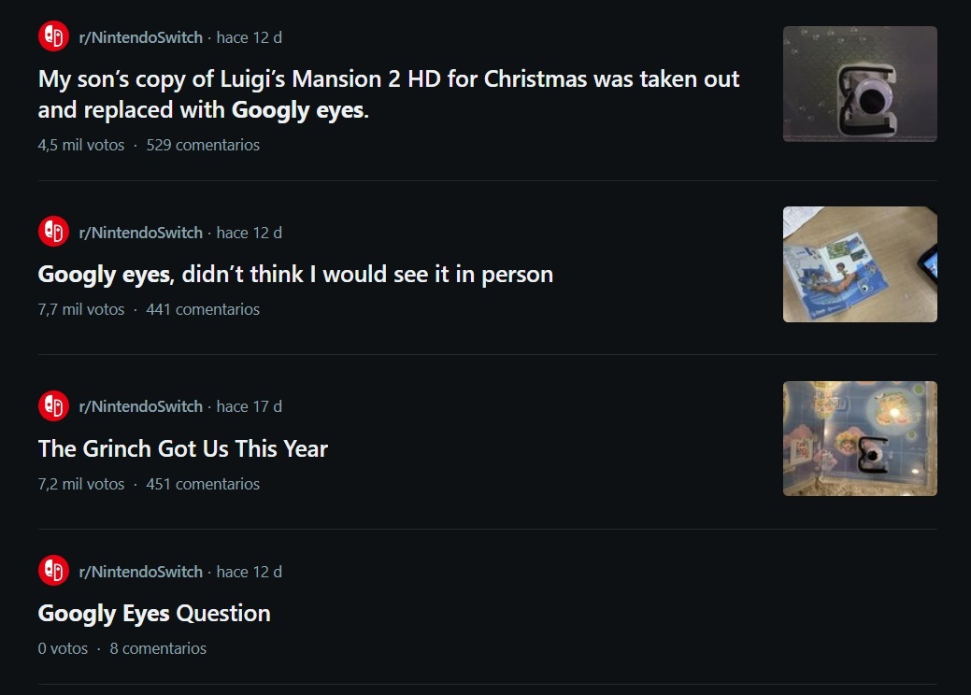Viewport: 971px width, 695px height.
Task: Open the Luigi's Mansion 2 HD post title
Action: click(x=388, y=94)
